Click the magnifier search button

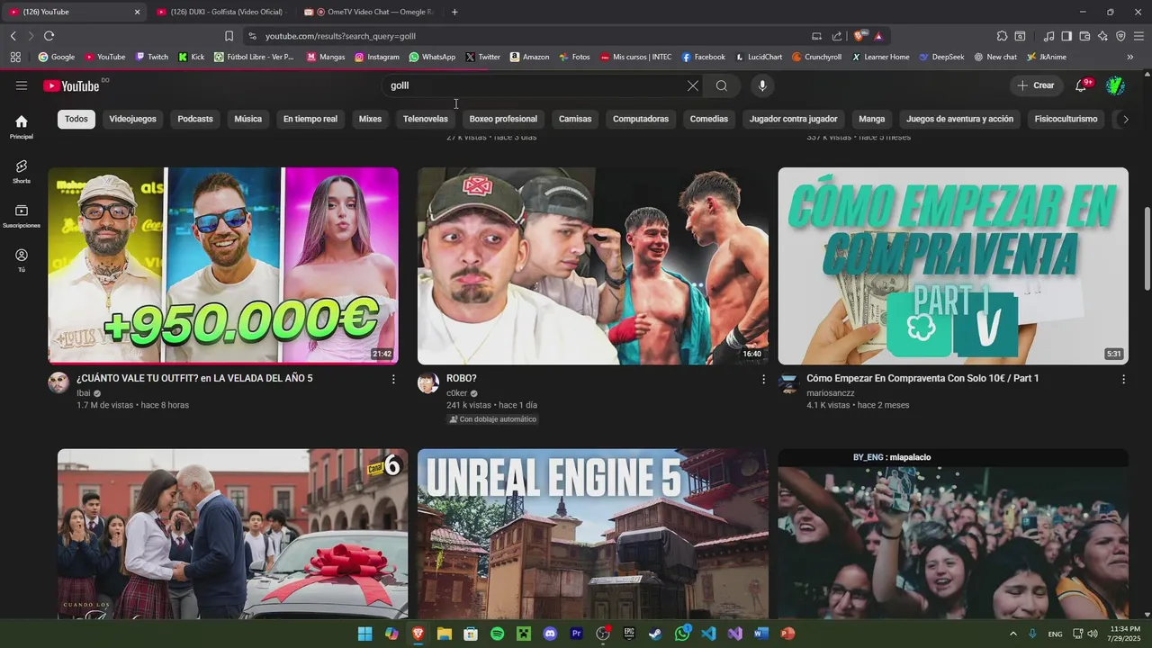tap(722, 85)
